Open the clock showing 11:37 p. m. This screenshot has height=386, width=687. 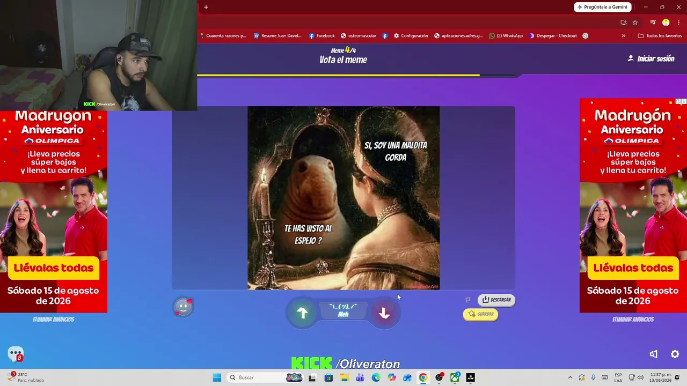point(661,377)
